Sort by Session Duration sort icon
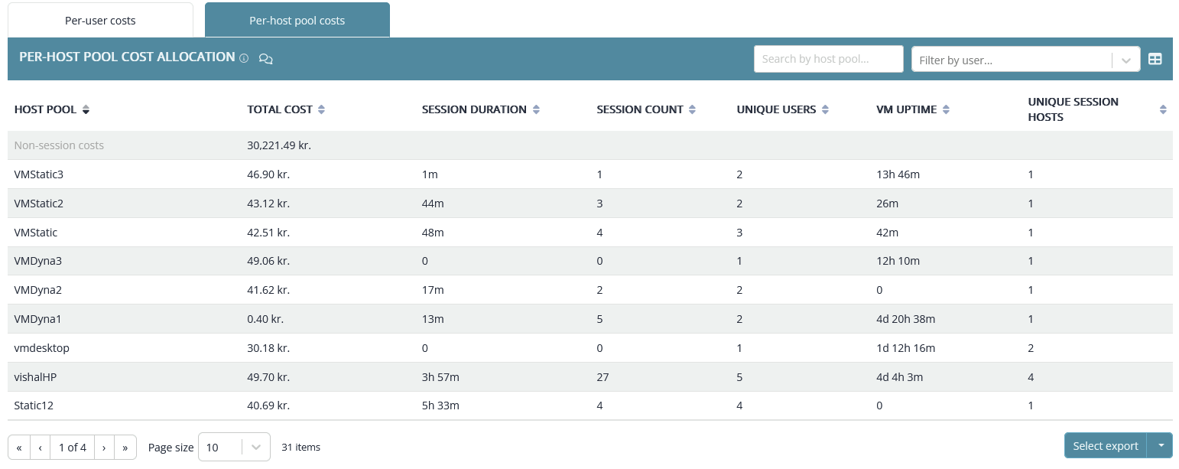The width and height of the screenshot is (1179, 469). click(x=536, y=110)
